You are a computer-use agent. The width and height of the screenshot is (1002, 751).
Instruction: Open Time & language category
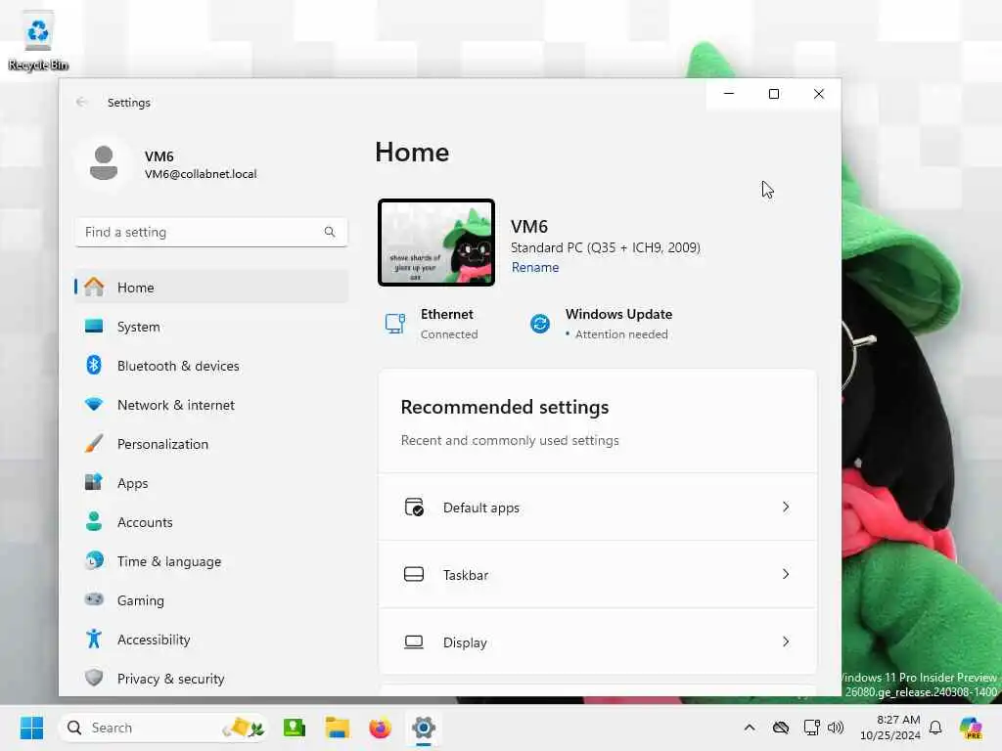(211, 561)
